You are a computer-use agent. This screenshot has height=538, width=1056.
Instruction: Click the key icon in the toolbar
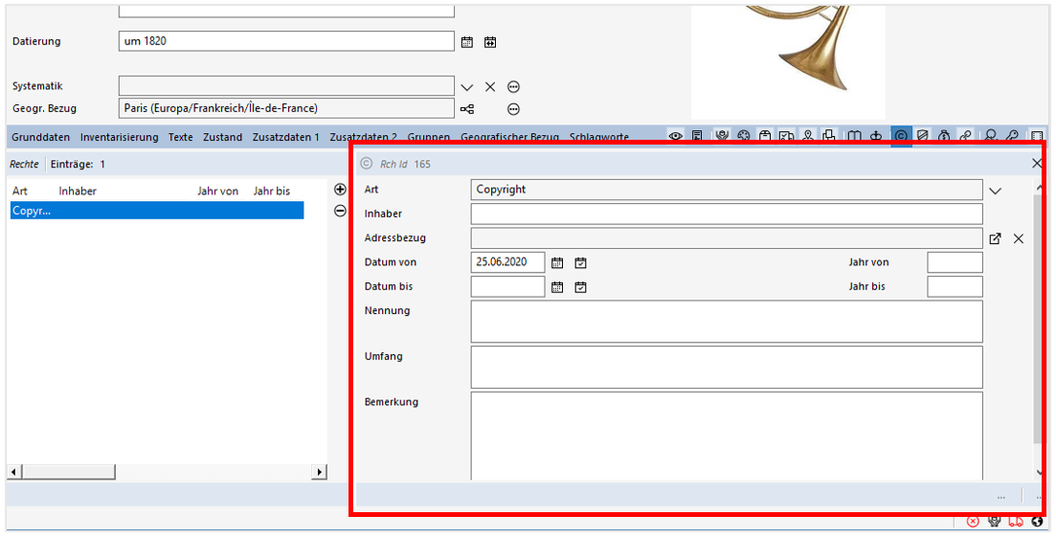coord(1012,137)
